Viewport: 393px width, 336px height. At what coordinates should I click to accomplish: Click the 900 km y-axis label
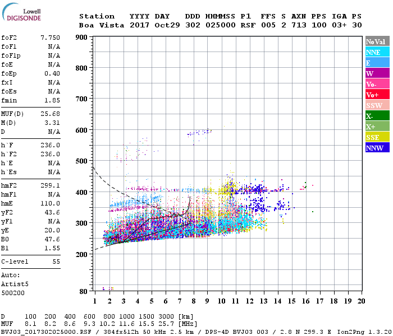[x=81, y=38]
